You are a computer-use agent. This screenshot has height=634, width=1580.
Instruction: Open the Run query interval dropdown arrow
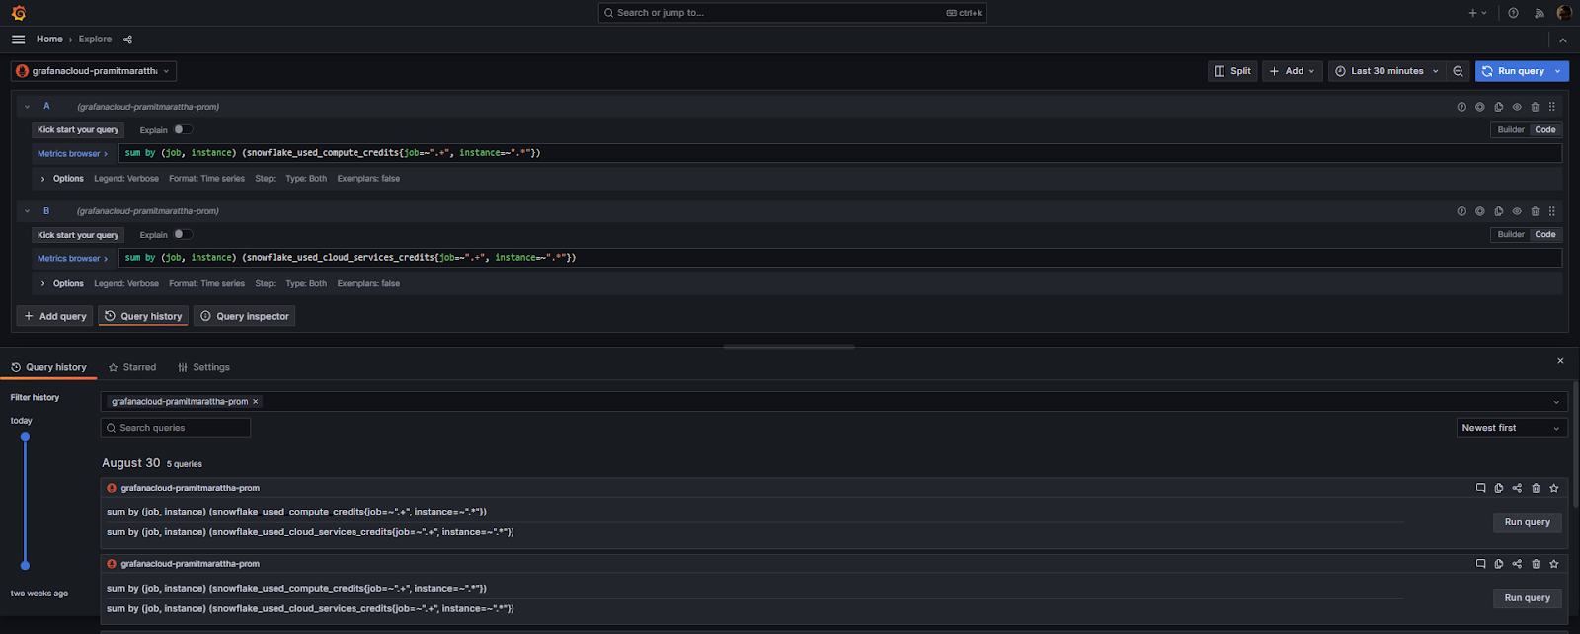(x=1558, y=71)
